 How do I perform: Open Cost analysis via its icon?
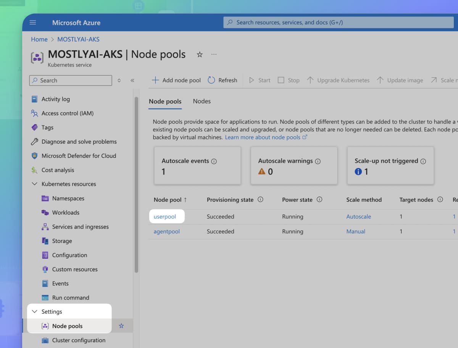tap(34, 170)
